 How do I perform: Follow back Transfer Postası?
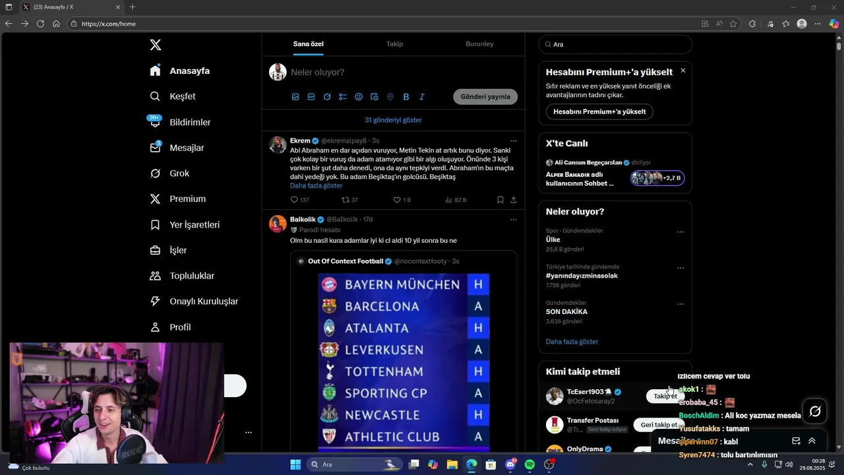click(659, 425)
